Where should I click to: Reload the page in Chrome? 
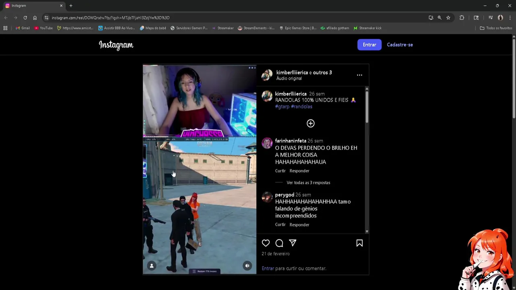coord(25,18)
